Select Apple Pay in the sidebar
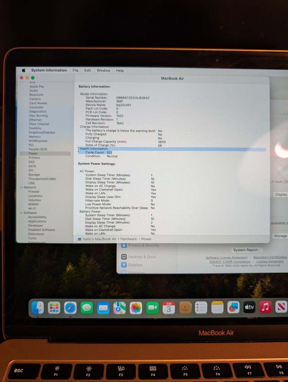Viewport: 288px width, 382px height. (37, 87)
